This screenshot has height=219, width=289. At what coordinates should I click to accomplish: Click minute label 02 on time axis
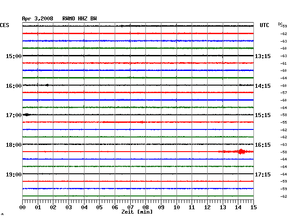point(53,207)
